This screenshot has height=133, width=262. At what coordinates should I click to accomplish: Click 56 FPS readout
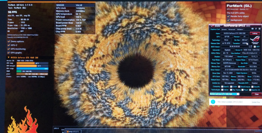coord(12,12)
